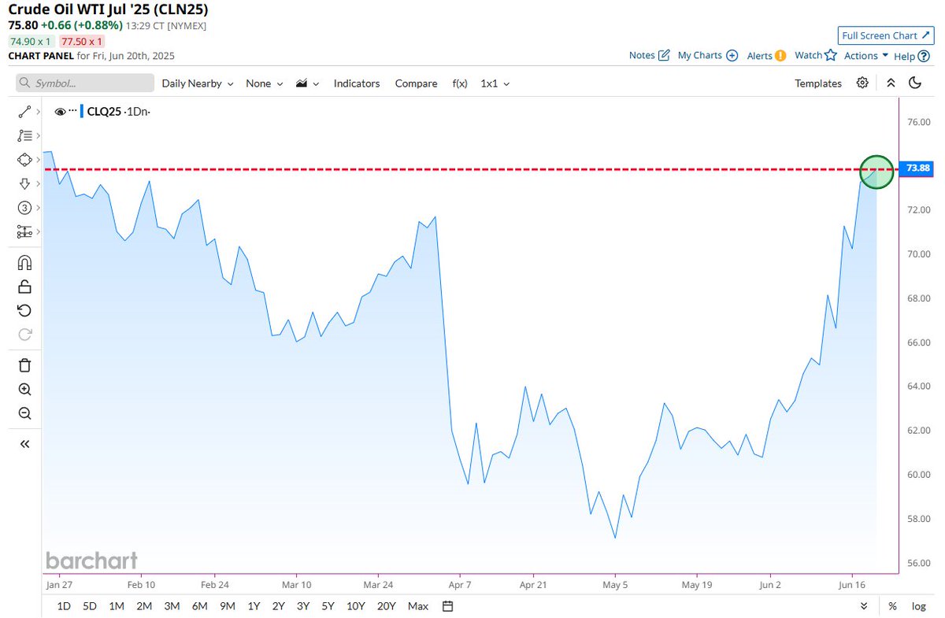Open the 1x1 grid layout dropdown
This screenshot has height=618, width=945.
click(495, 83)
